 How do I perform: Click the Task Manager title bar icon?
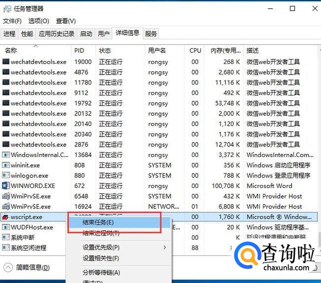pyautogui.click(x=7, y=9)
